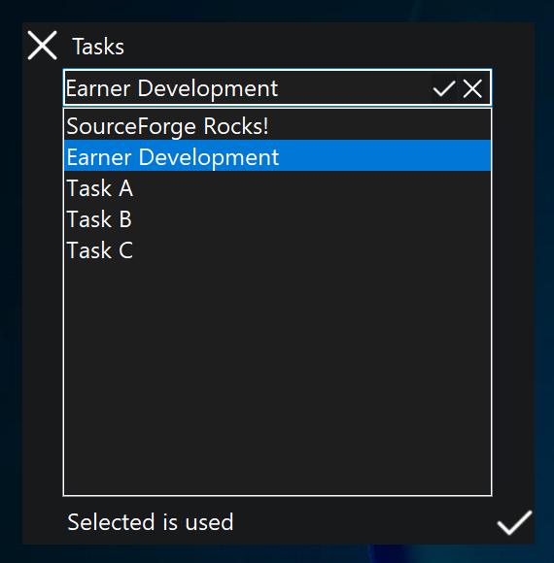Dismiss the Tasks dialog via the top-left X
Image resolution: width=554 pixels, height=563 pixels.
tap(42, 46)
